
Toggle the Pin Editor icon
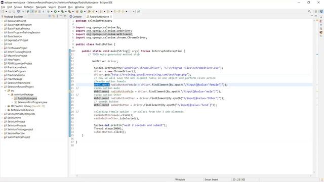[x=138, y=12]
